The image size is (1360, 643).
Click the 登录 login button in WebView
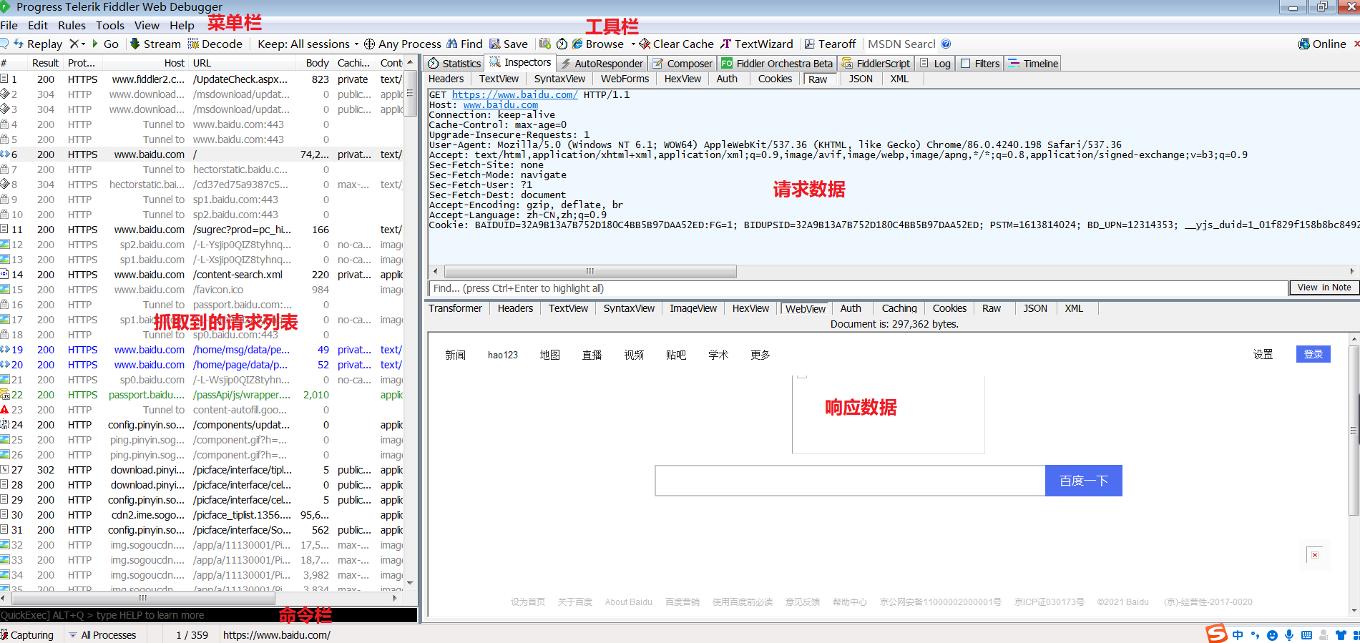click(1313, 354)
